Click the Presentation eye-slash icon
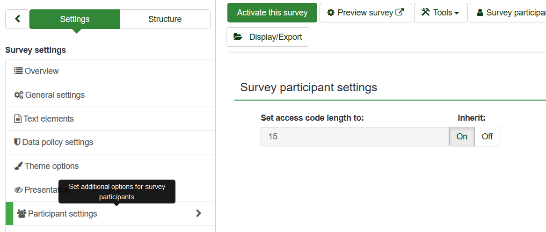Viewport: 546px width, 232px height. click(x=18, y=190)
